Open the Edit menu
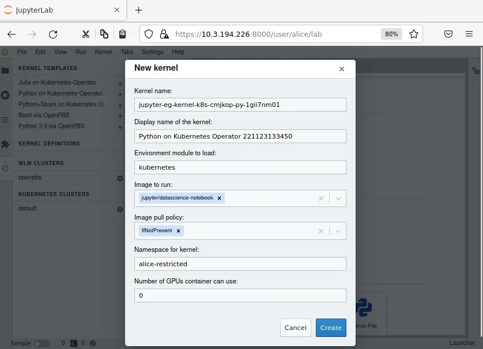 point(40,52)
